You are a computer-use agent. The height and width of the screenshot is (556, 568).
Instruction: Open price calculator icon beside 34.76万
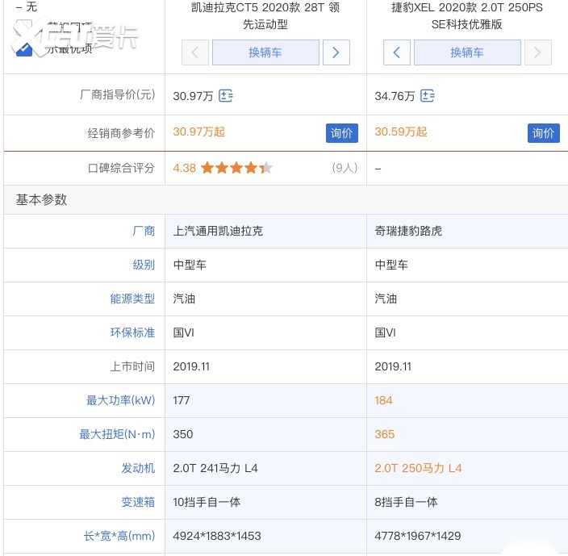click(x=428, y=96)
